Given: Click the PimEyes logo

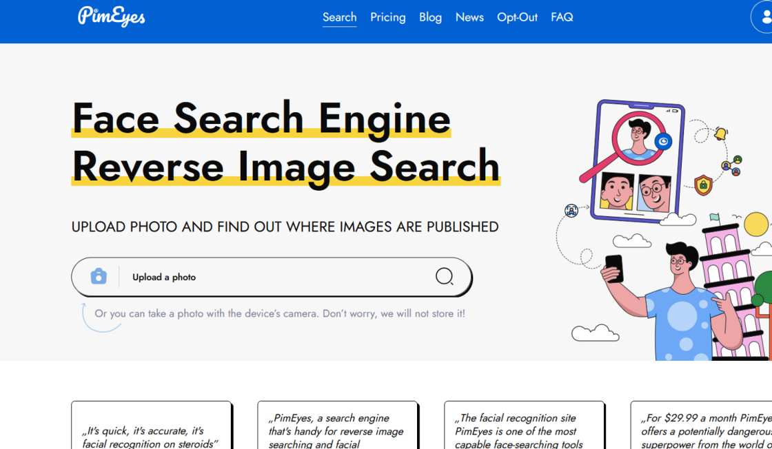Looking at the screenshot, I should pyautogui.click(x=112, y=17).
